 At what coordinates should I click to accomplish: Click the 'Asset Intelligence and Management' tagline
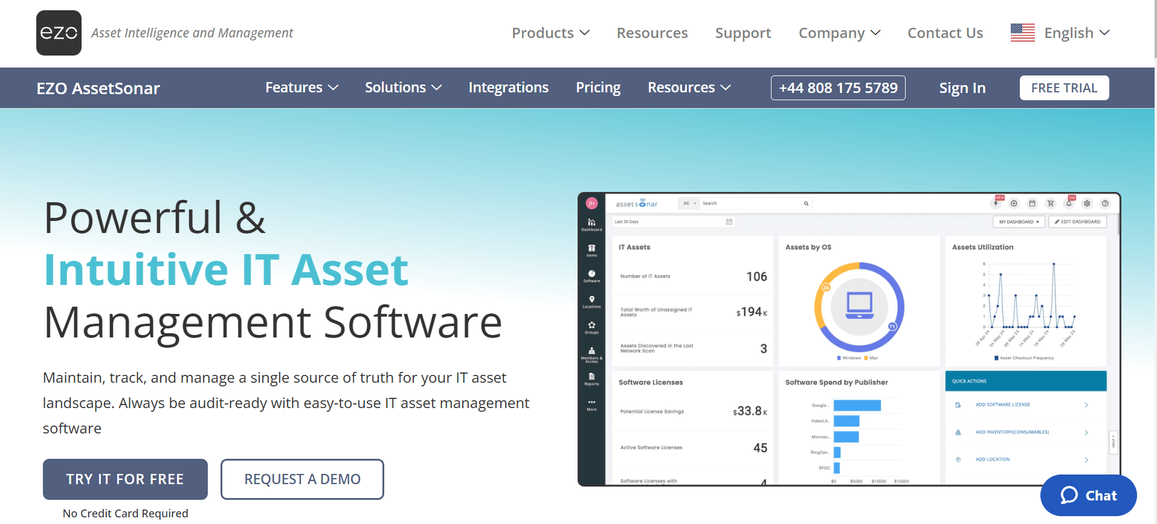(192, 33)
